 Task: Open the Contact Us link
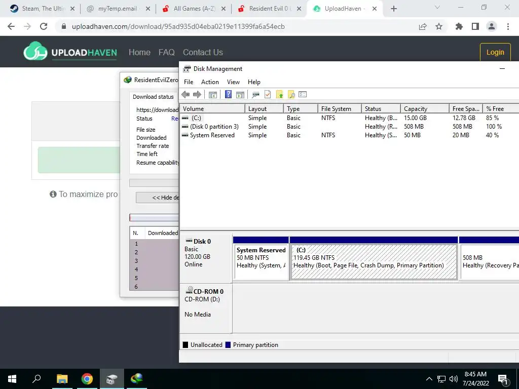pos(203,52)
